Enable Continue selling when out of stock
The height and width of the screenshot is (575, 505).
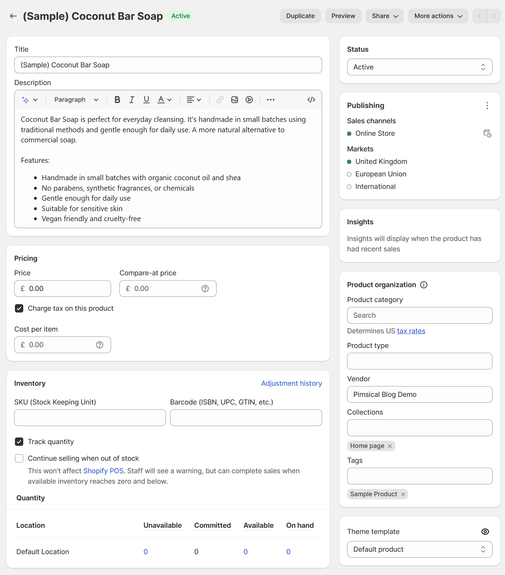[19, 458]
